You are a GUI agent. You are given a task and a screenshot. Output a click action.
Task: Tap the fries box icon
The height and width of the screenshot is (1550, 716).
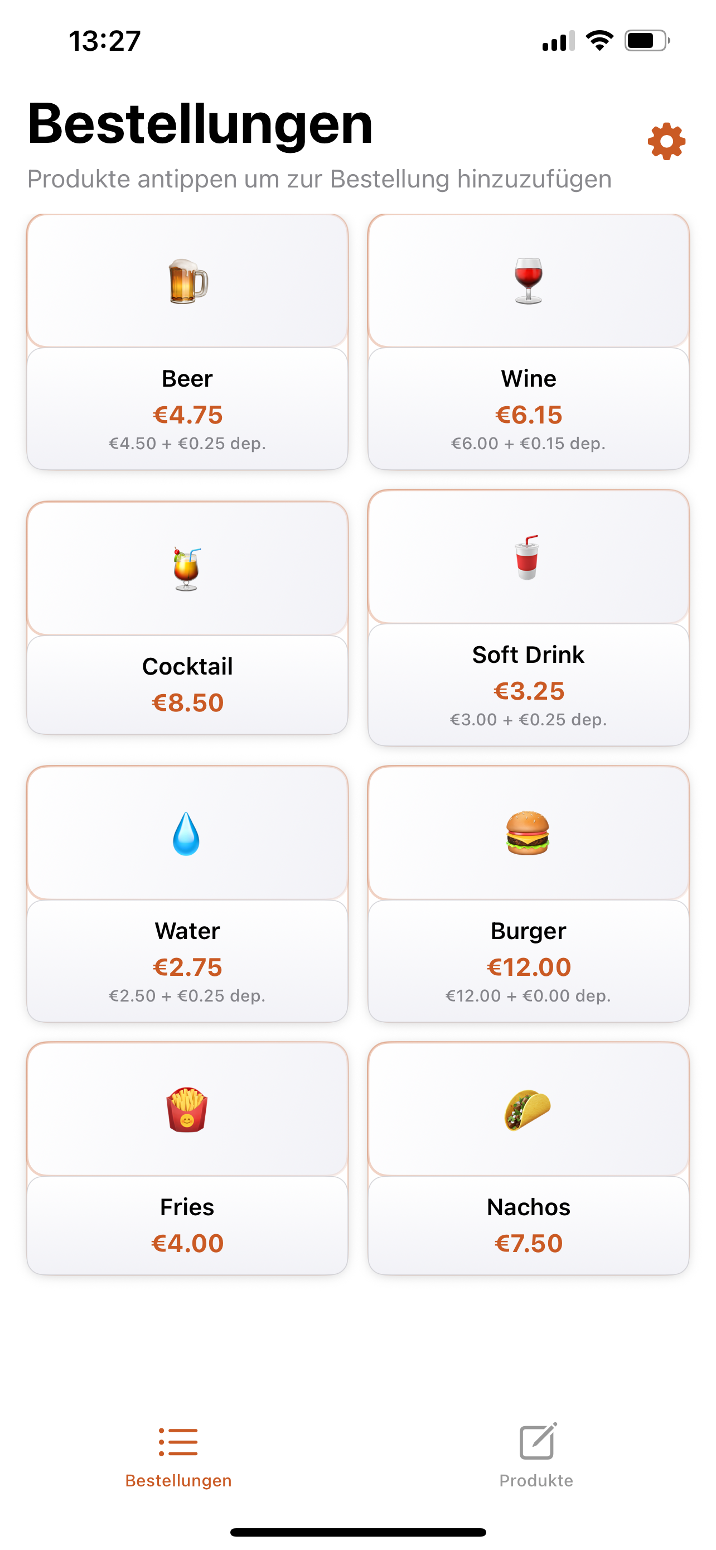tap(187, 1110)
